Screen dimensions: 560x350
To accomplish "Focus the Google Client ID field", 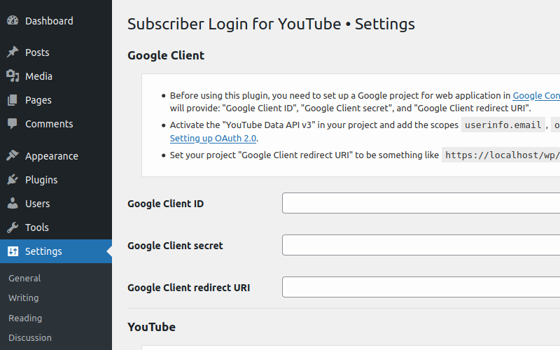I will point(421,203).
